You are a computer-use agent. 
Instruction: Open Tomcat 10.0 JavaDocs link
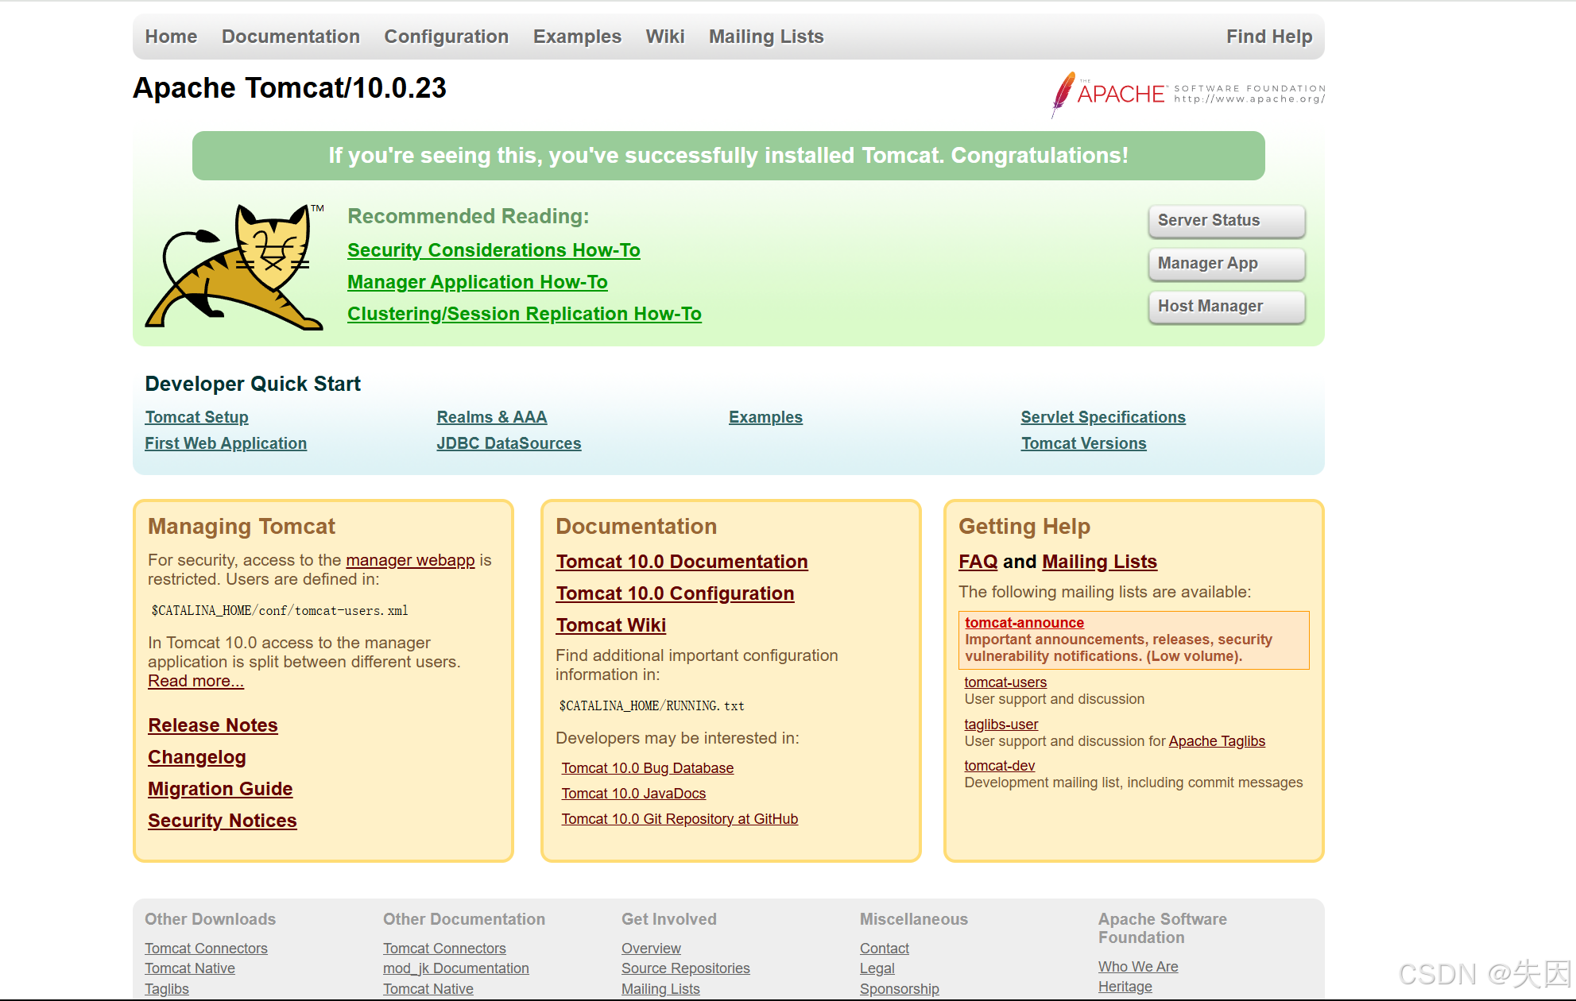(x=633, y=794)
